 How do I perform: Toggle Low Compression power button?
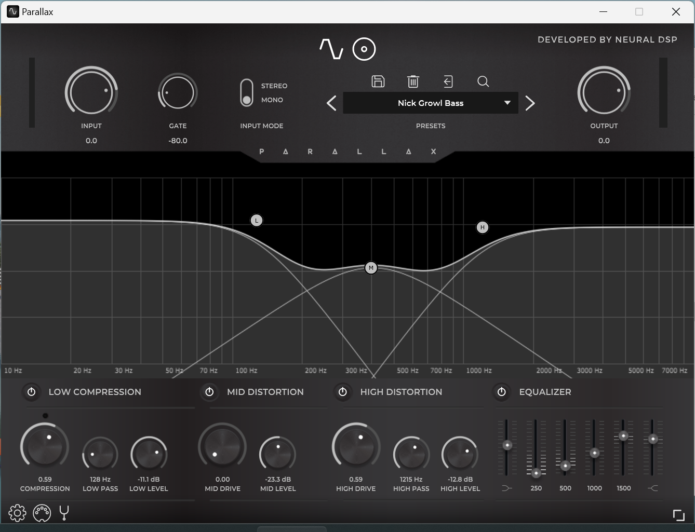point(32,392)
